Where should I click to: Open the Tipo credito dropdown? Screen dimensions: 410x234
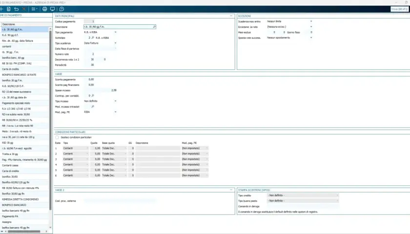tap(337, 195)
